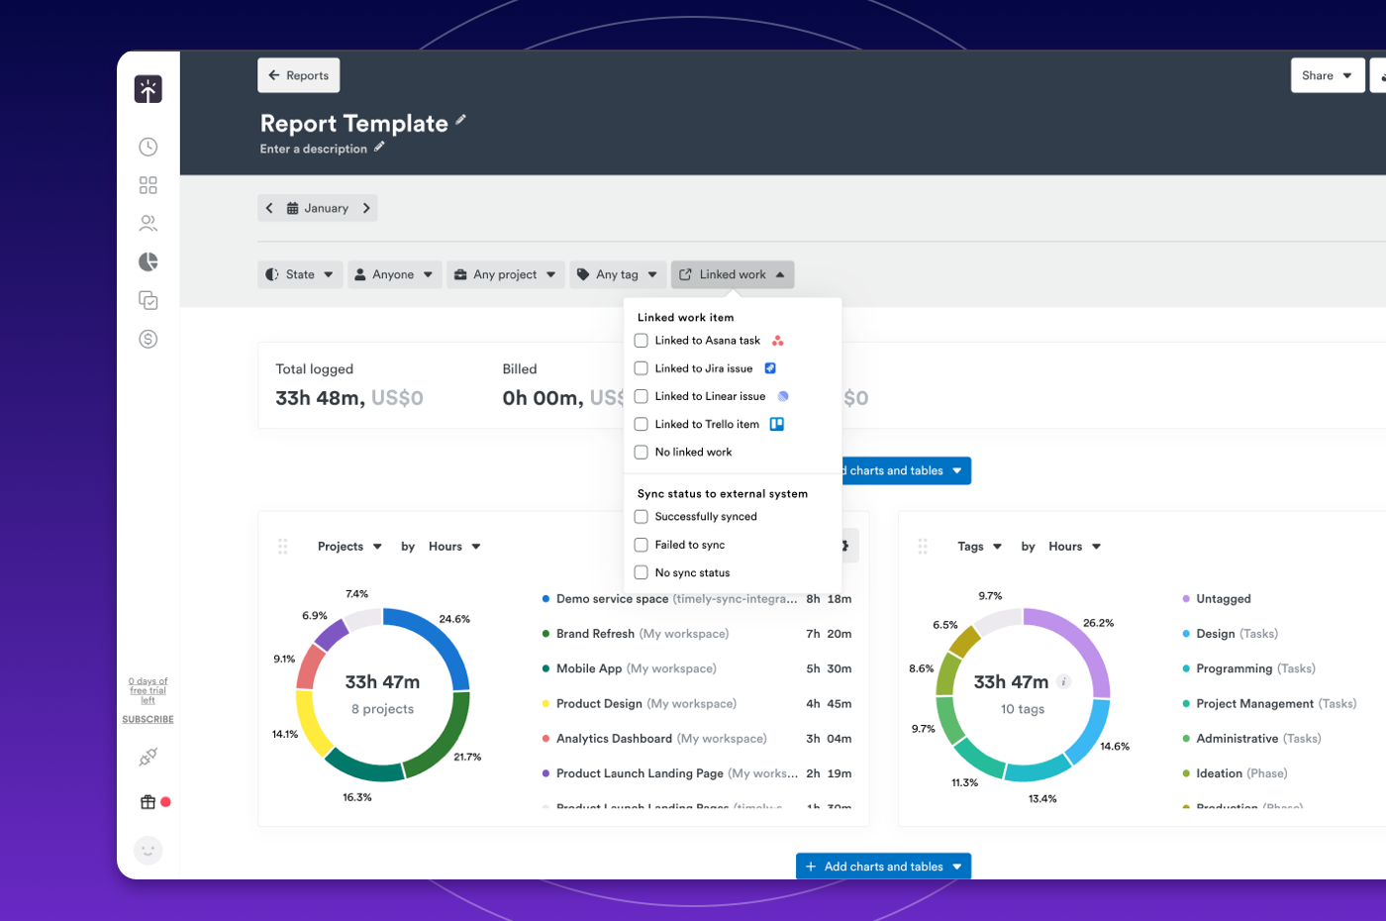Open Reports via the pie chart sidebar icon
1386x921 pixels.
(x=148, y=261)
